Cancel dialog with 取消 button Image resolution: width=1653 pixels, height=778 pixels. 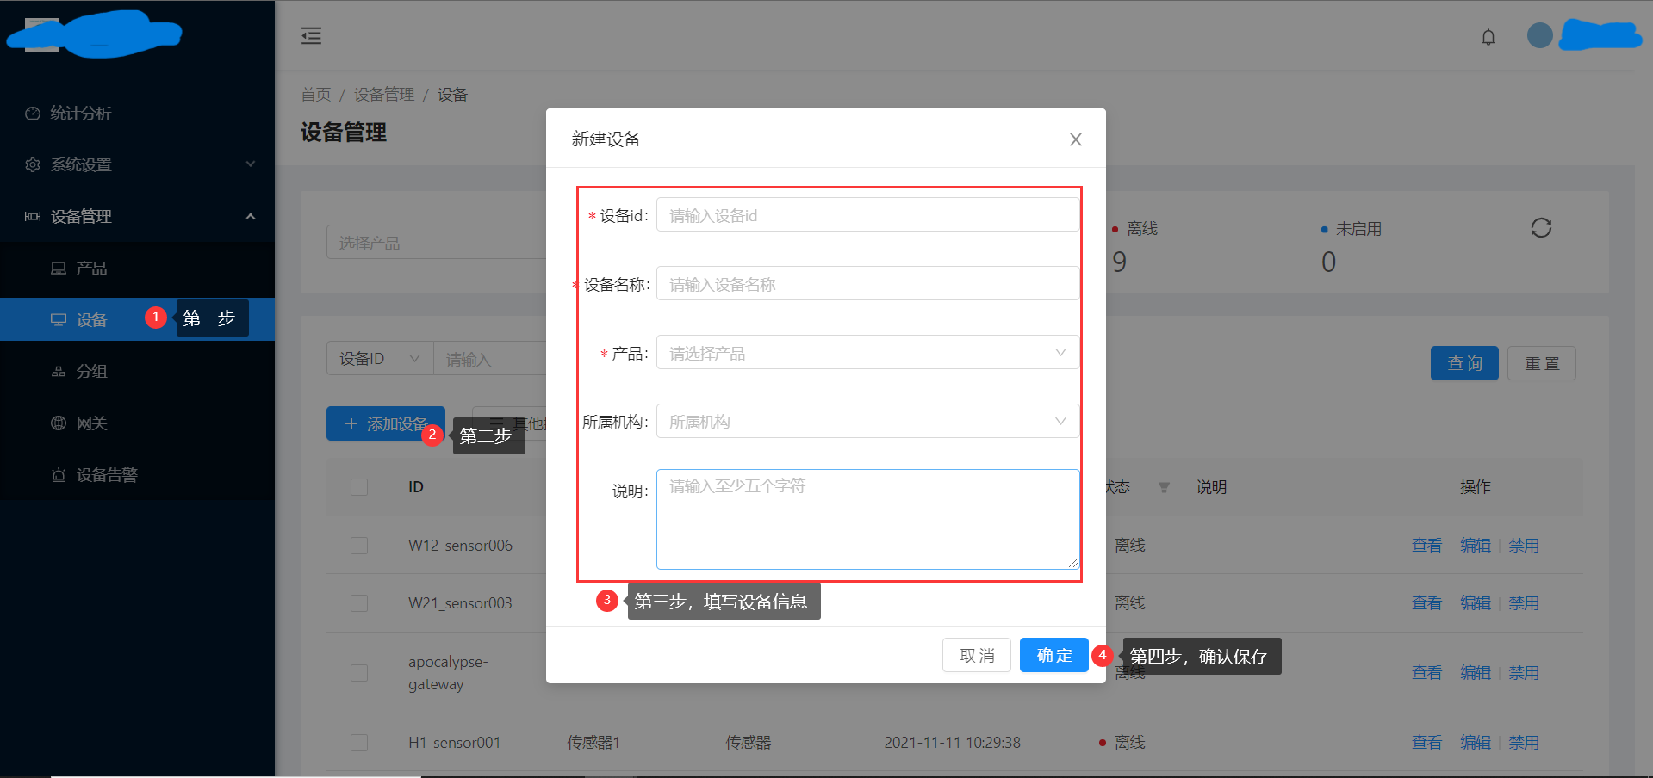pyautogui.click(x=977, y=656)
